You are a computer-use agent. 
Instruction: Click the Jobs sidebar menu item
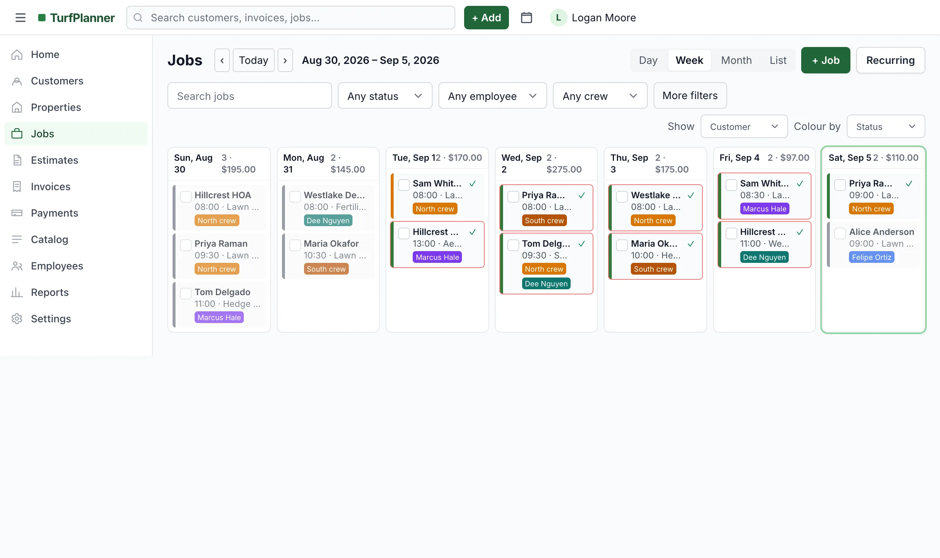coord(76,134)
